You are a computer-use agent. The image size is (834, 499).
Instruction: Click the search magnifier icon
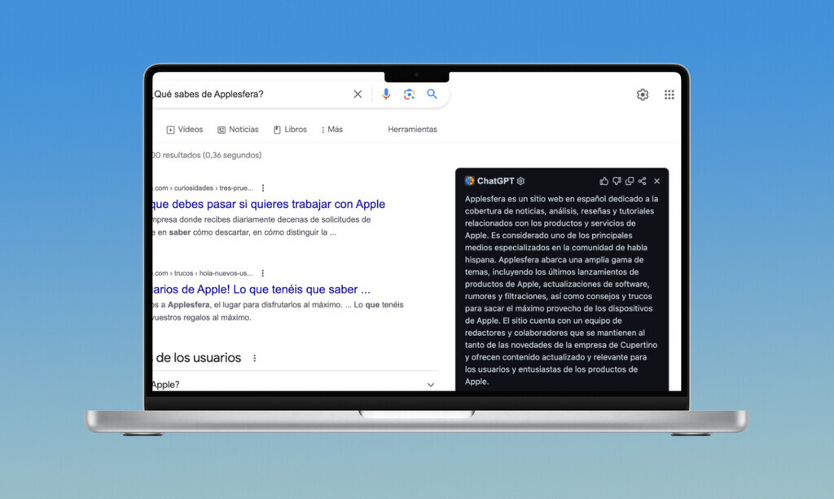432,94
